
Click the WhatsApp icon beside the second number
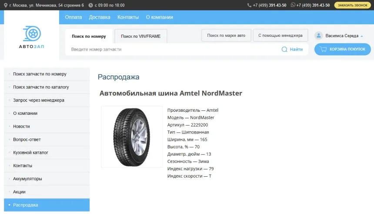click(x=293, y=5)
